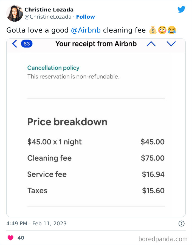Open the next email with the down chevron
The height and width of the screenshot is (245, 192).
point(171,43)
